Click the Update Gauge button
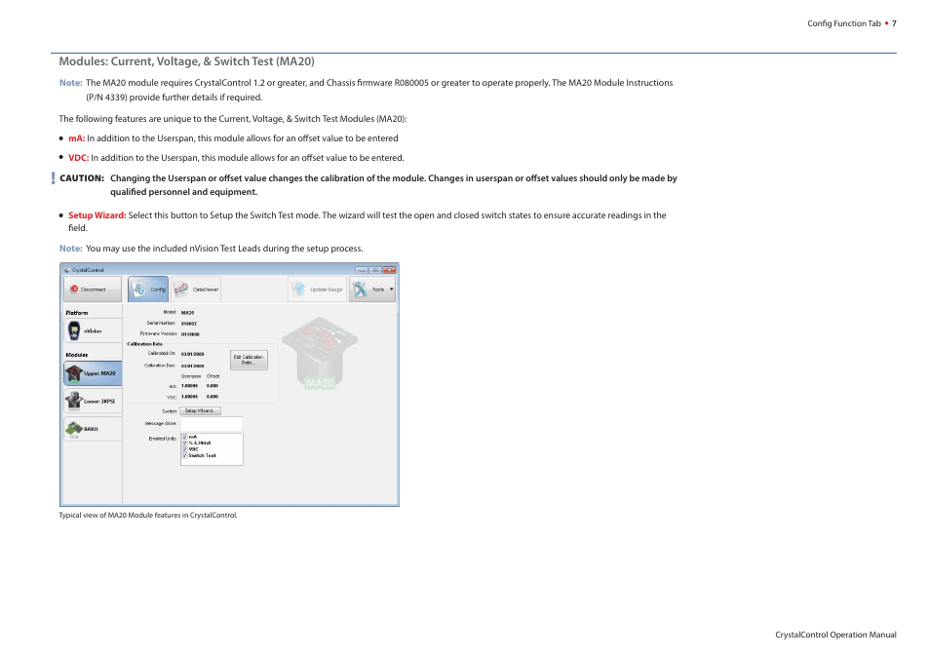 (318, 289)
